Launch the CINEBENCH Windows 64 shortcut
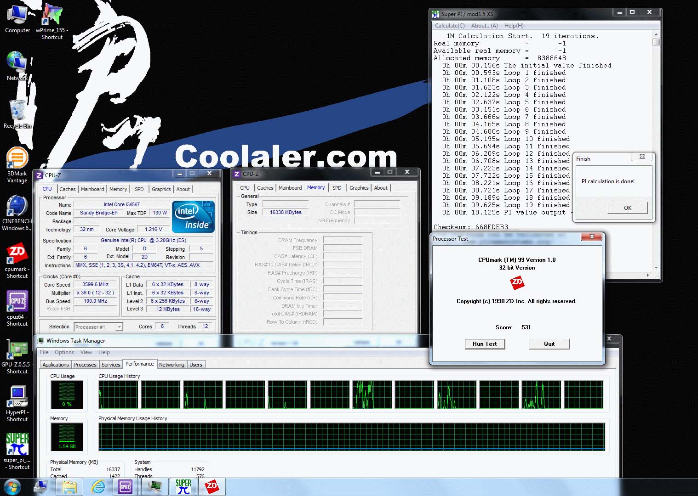 [x=17, y=213]
